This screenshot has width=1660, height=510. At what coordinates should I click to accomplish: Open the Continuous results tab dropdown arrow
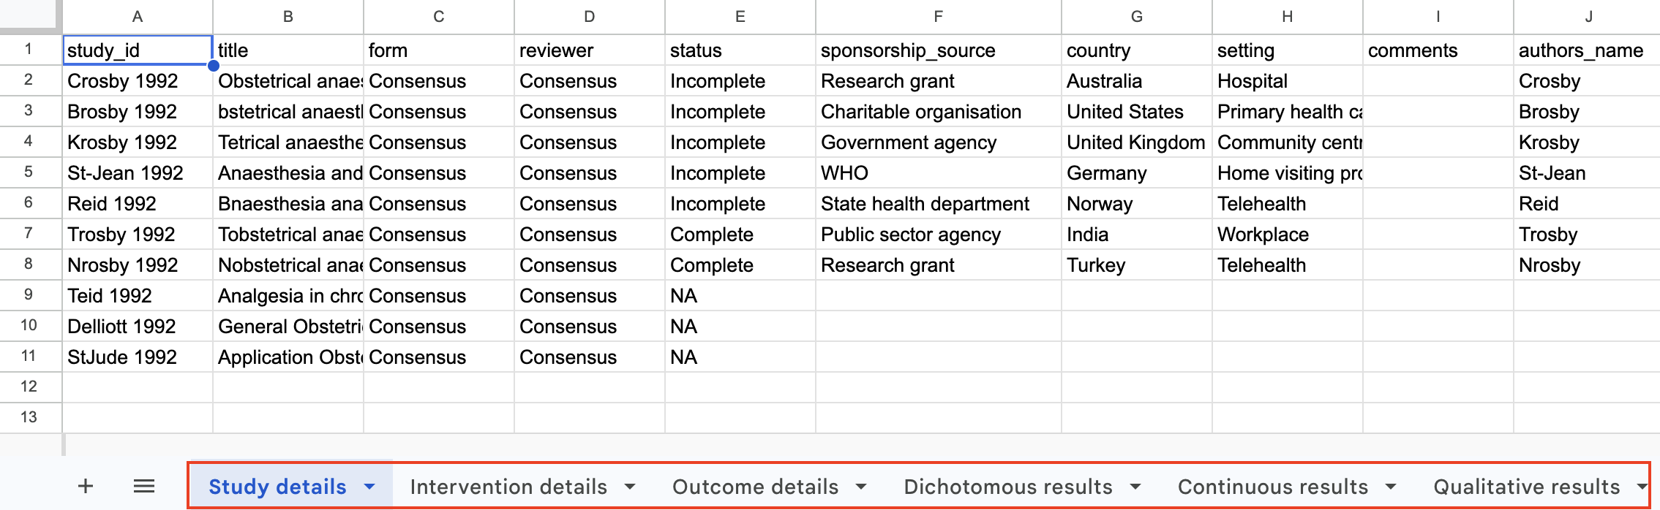(1391, 487)
